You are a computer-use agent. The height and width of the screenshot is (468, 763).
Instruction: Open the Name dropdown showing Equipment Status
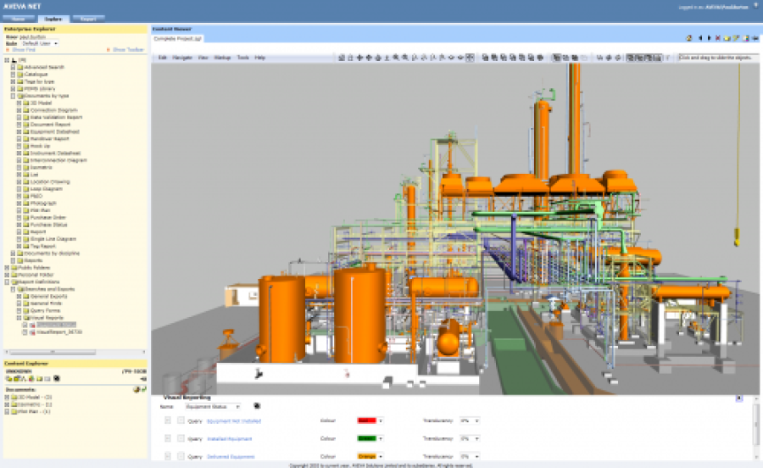coord(213,406)
